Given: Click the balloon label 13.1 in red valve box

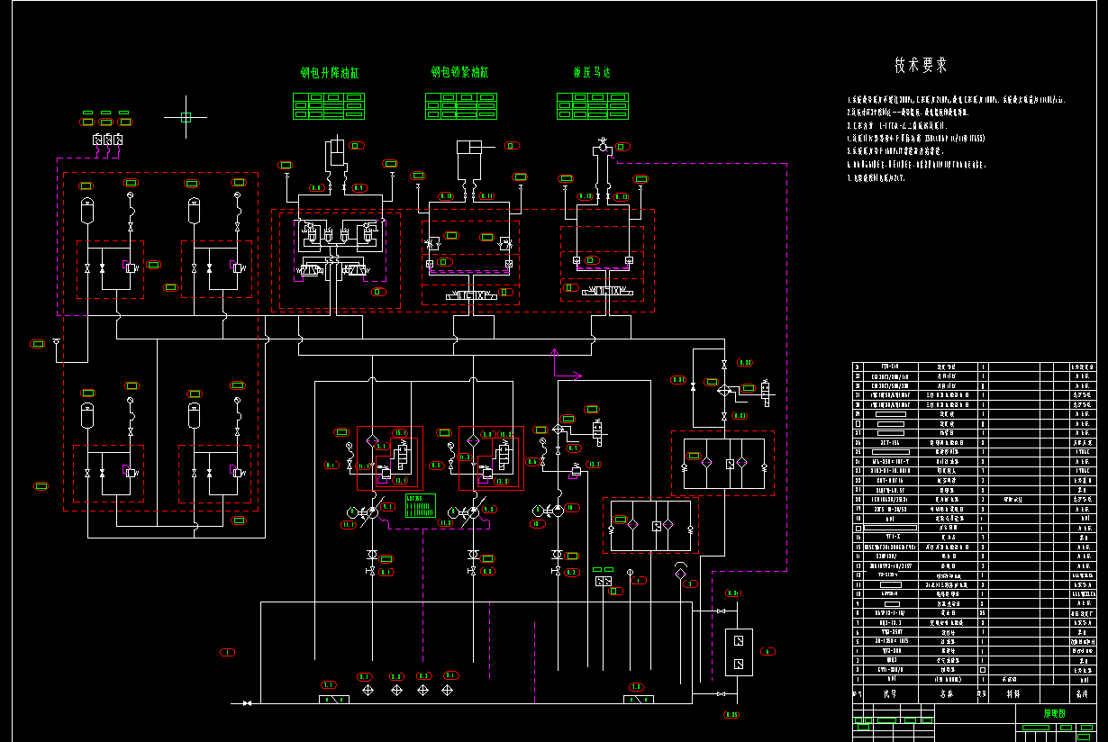Looking at the screenshot, I should pos(401,480).
